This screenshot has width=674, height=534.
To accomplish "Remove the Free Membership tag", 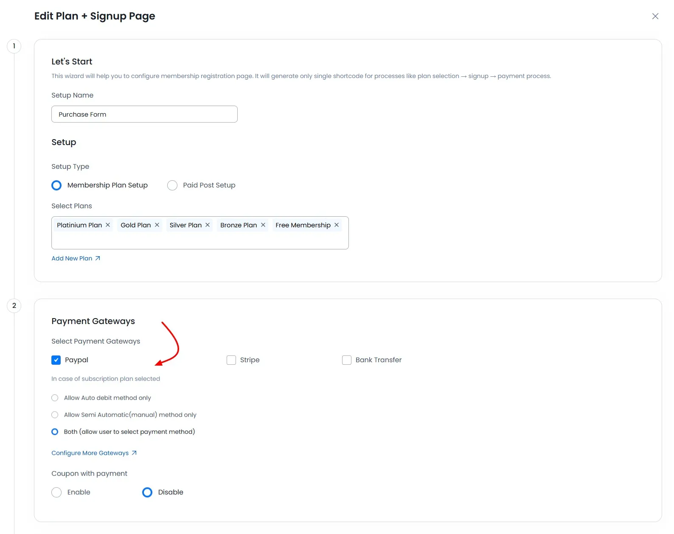I will click(x=336, y=225).
